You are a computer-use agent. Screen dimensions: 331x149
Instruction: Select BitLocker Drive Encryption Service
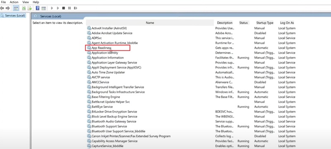click(x=114, y=112)
